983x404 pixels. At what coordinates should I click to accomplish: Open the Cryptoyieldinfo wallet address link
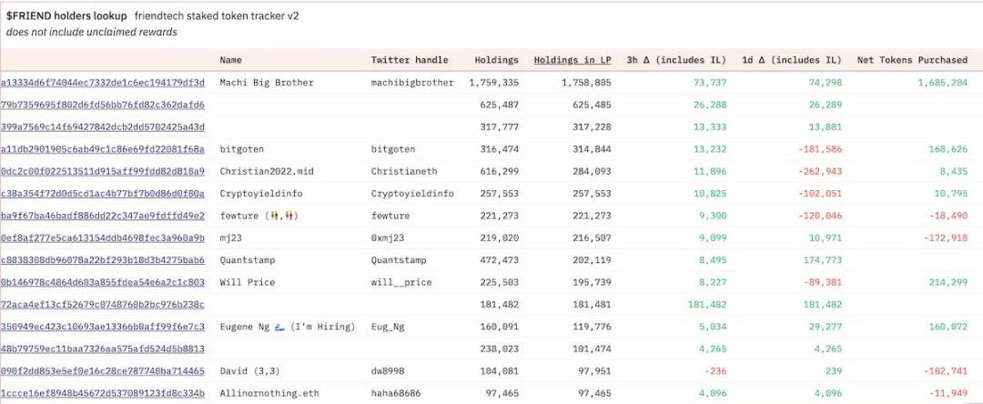coord(102,194)
